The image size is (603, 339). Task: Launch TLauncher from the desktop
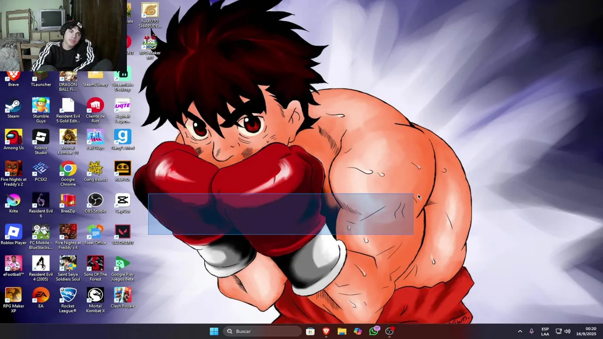[x=41, y=79]
